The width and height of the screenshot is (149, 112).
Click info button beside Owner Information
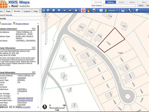(34, 48)
